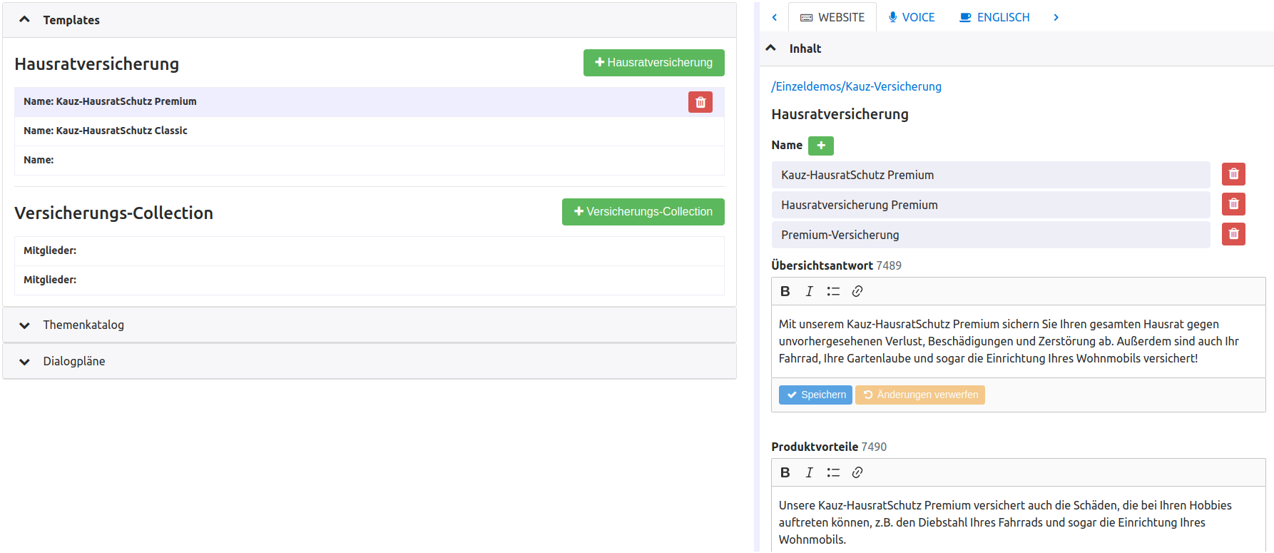Select the empty Name: template row

pos(370,160)
